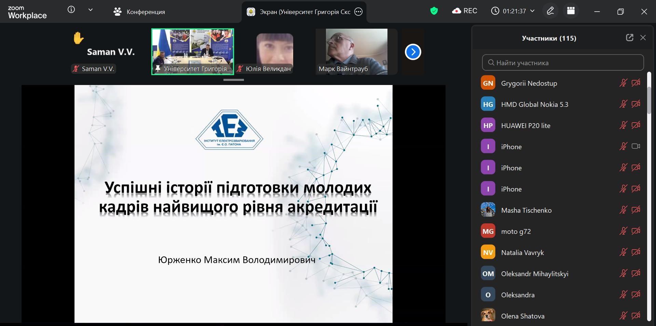Toggle microphone for Grygorii Nedostup
656x326 pixels.
[x=623, y=83]
